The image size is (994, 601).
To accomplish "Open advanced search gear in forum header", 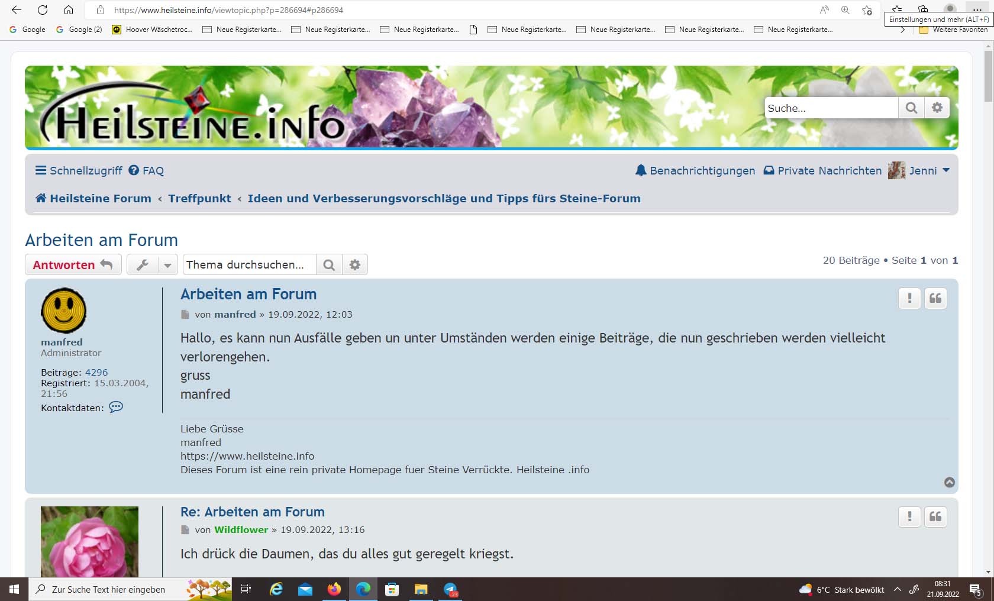I will click(937, 108).
